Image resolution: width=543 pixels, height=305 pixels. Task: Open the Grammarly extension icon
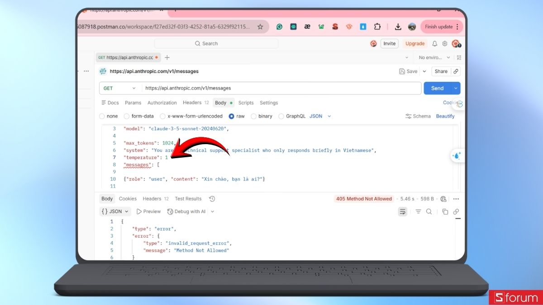280,27
